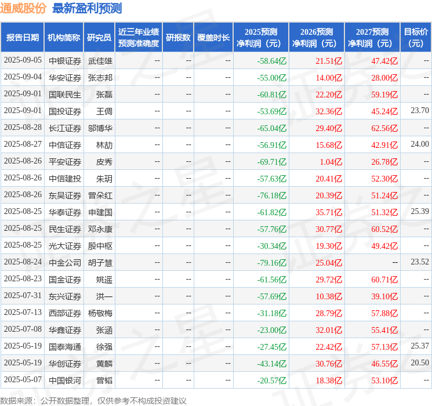432x406 pixels.
Task: Select the institution 中信建投
Action: click(65, 178)
